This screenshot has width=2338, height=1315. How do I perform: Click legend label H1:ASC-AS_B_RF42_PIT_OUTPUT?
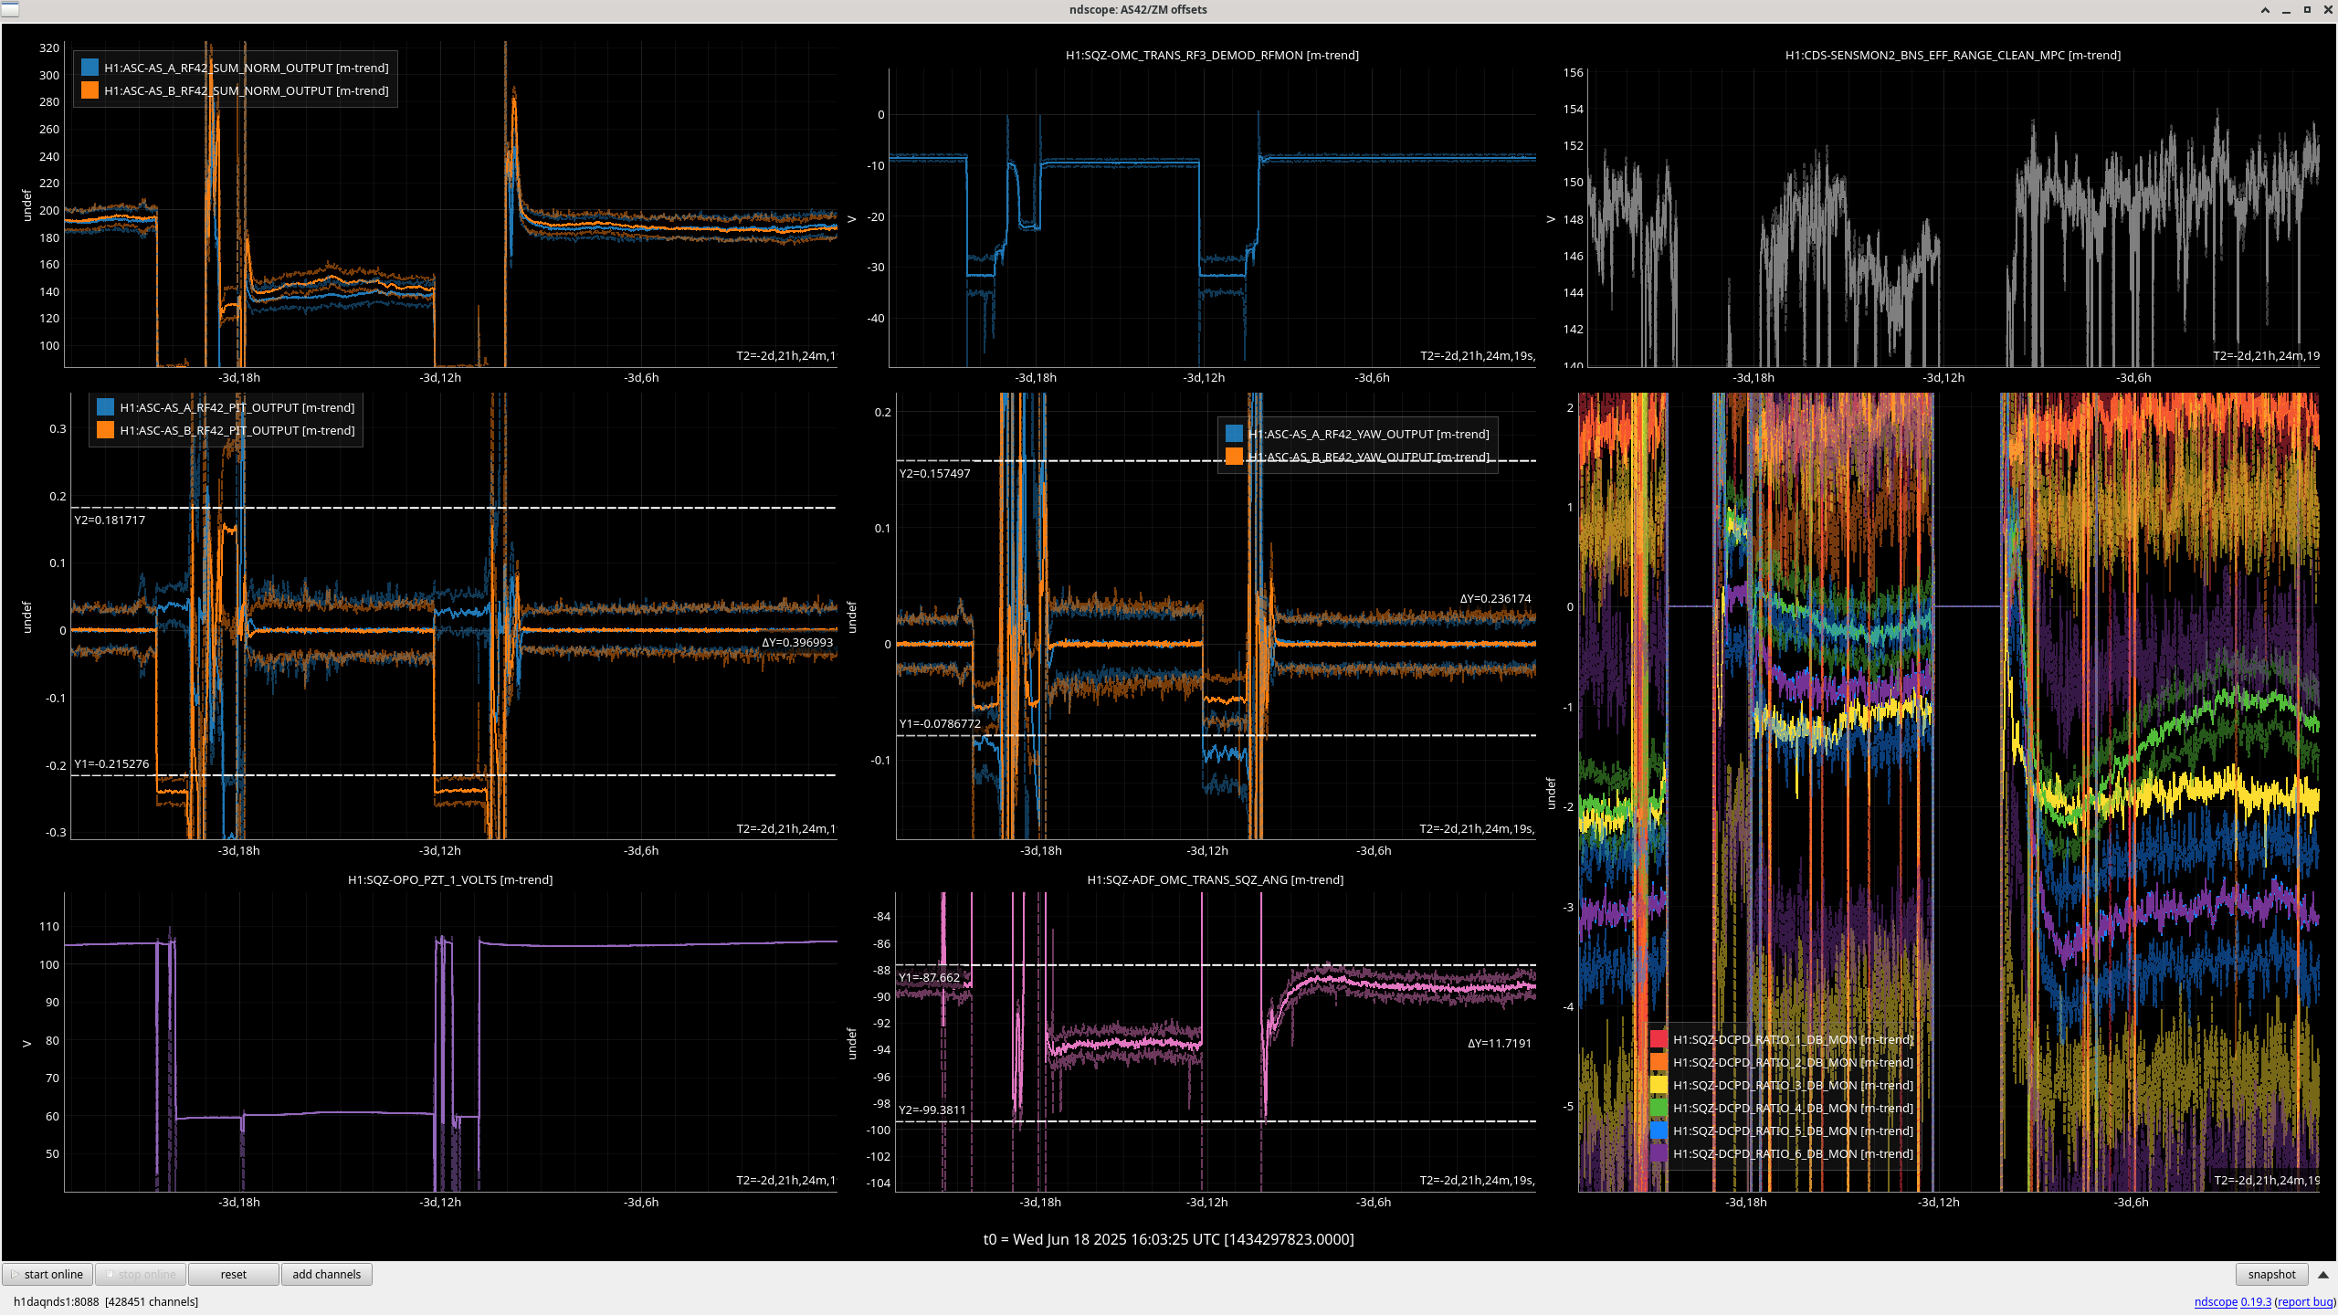pos(237,430)
